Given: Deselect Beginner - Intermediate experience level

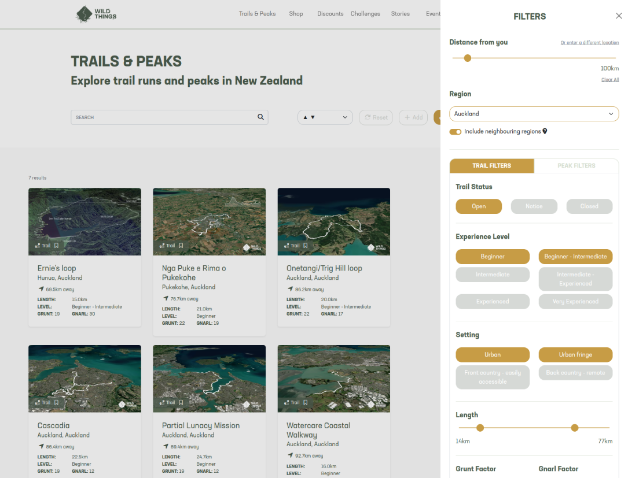Looking at the screenshot, I should pos(575,257).
